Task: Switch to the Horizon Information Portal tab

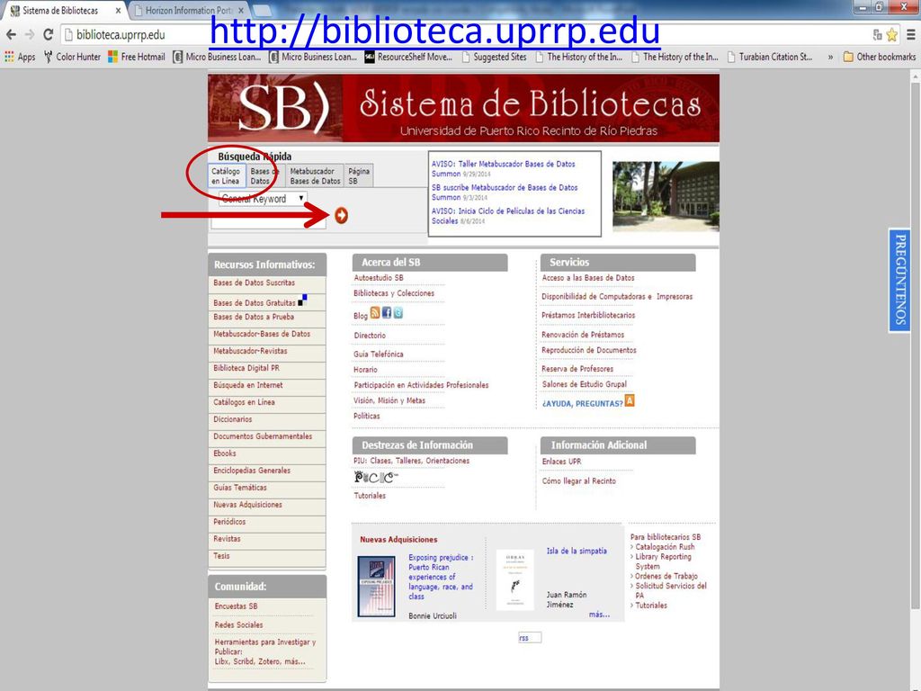Action: tap(189, 11)
